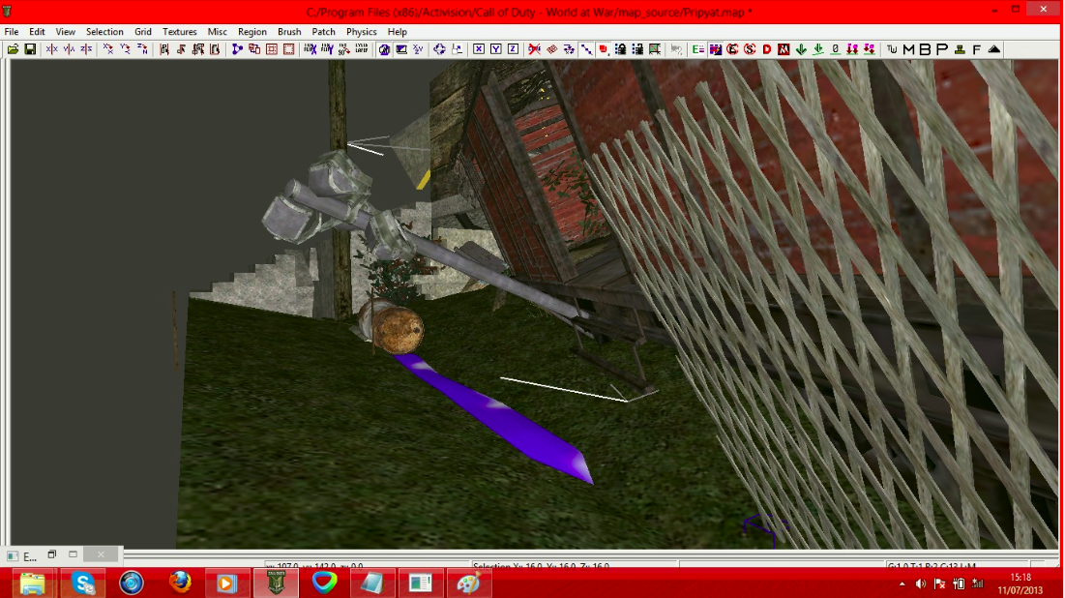Click the texture flip Y toolbar icon
Viewport: 1065px width, 598px height.
327,49
